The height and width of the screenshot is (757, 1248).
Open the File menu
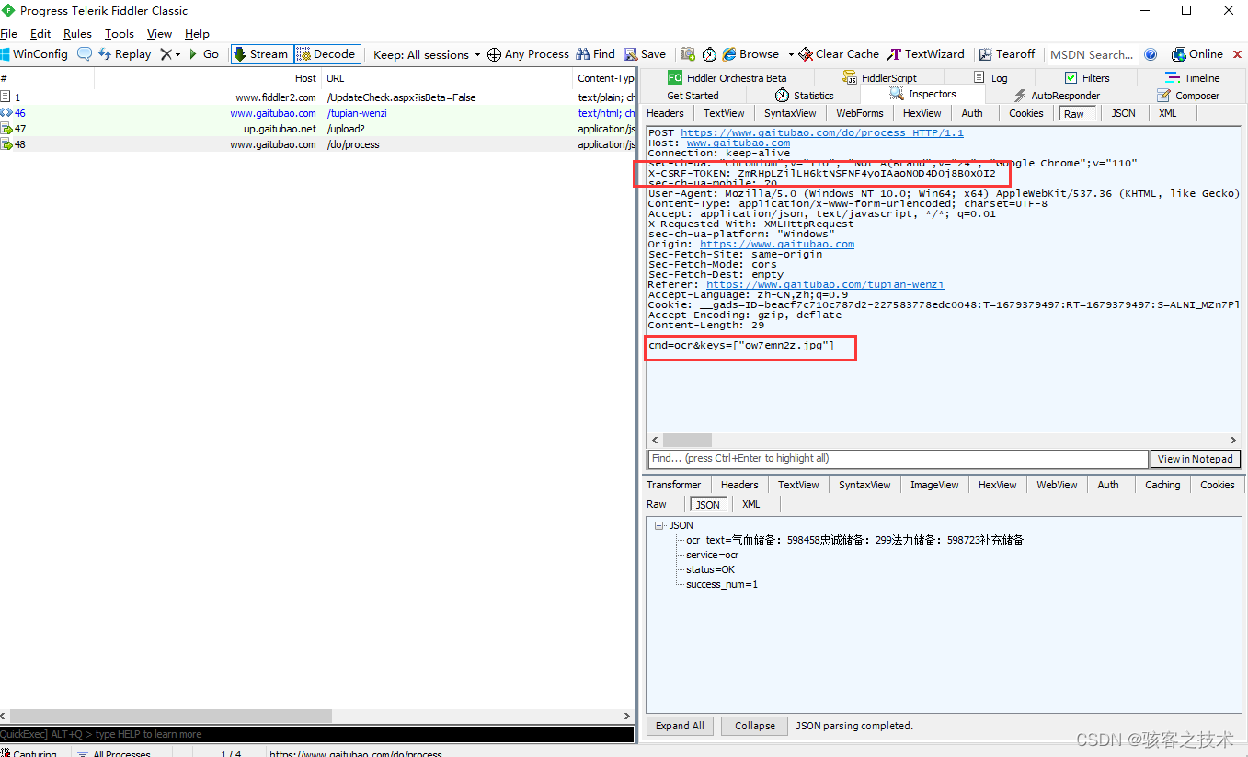tap(9, 33)
